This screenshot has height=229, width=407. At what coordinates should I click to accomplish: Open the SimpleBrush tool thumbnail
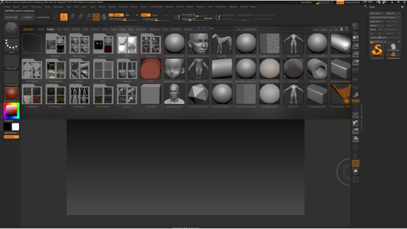click(x=377, y=51)
